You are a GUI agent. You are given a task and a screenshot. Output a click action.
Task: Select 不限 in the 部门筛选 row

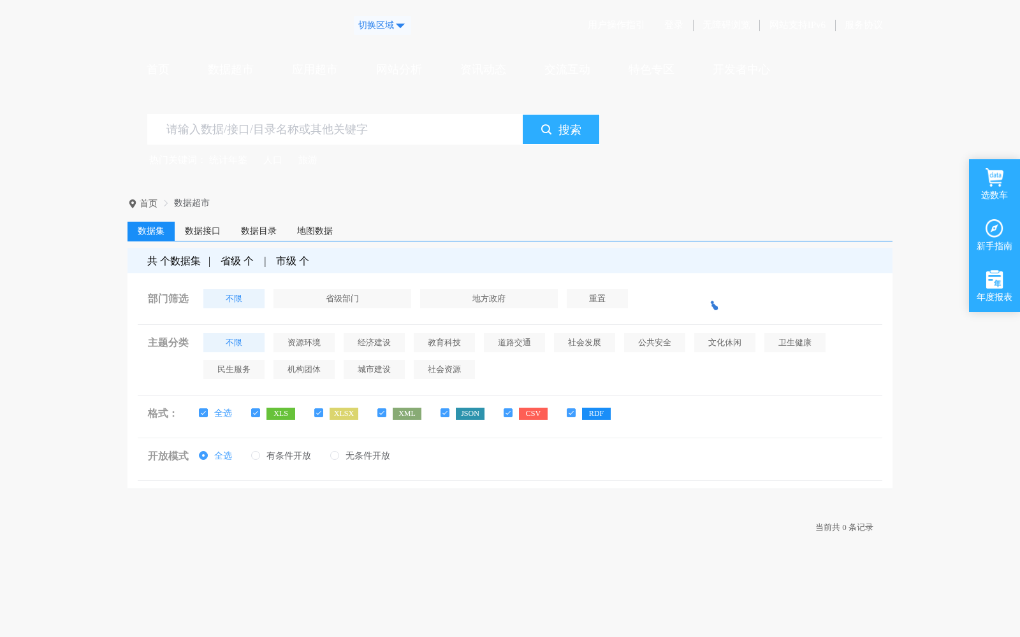234,299
